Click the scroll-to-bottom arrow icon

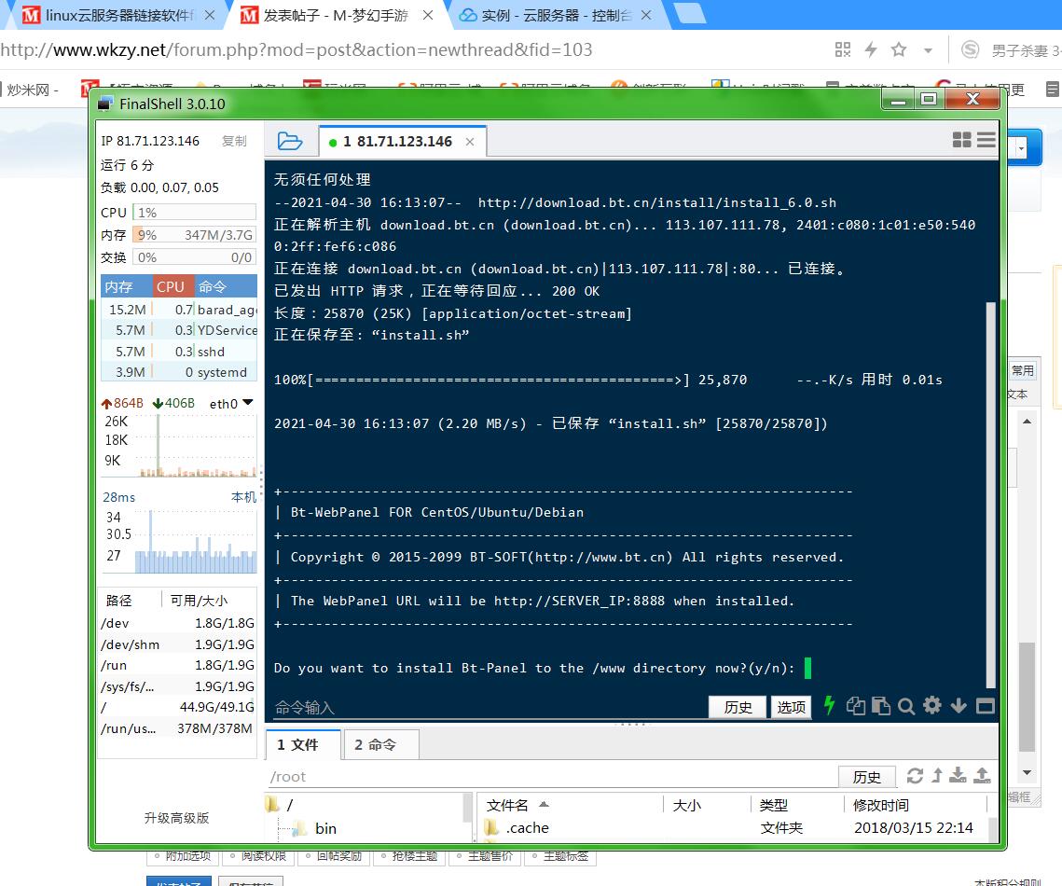958,706
